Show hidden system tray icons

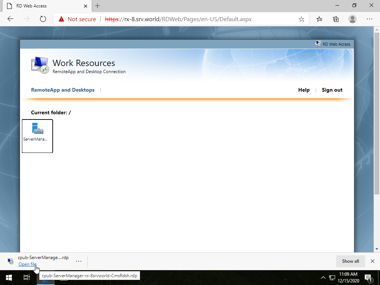point(323,278)
